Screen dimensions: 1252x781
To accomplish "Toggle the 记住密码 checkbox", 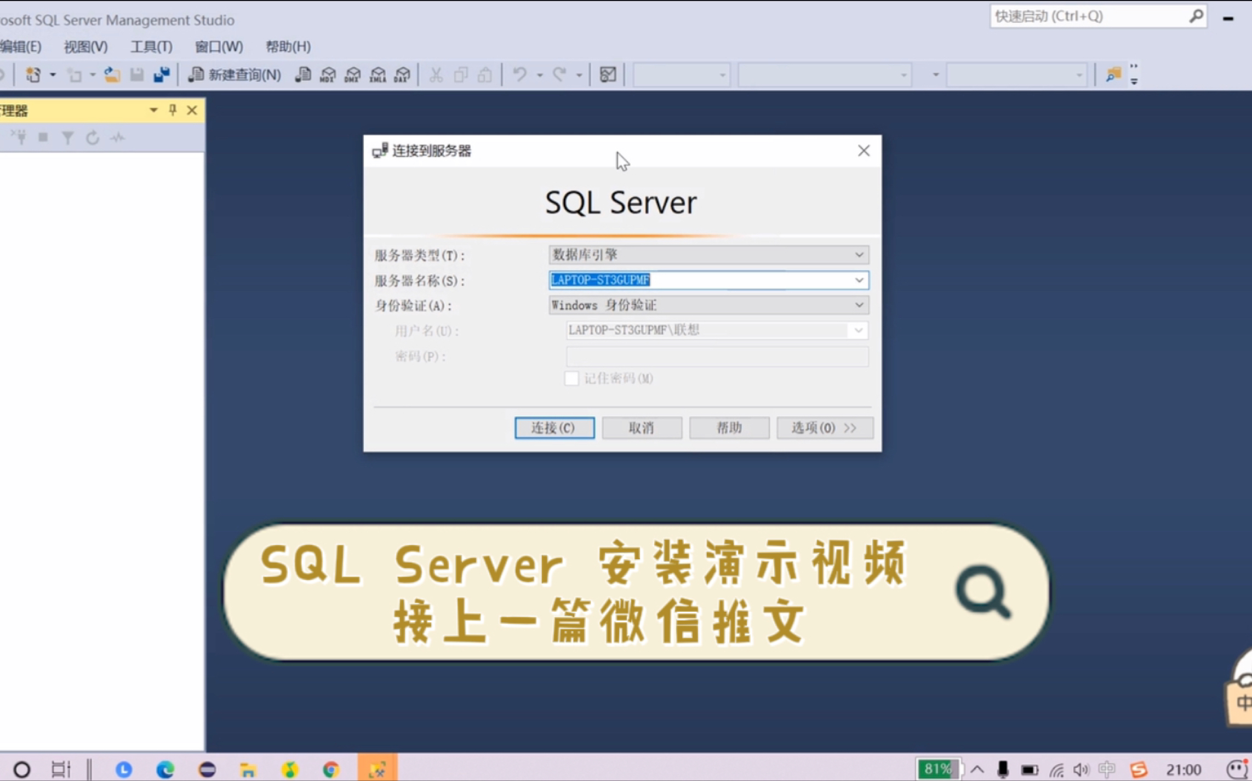I will 571,378.
